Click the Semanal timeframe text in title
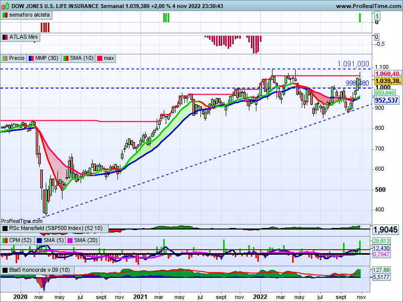The width and height of the screenshot is (403, 302). tap(112, 6)
